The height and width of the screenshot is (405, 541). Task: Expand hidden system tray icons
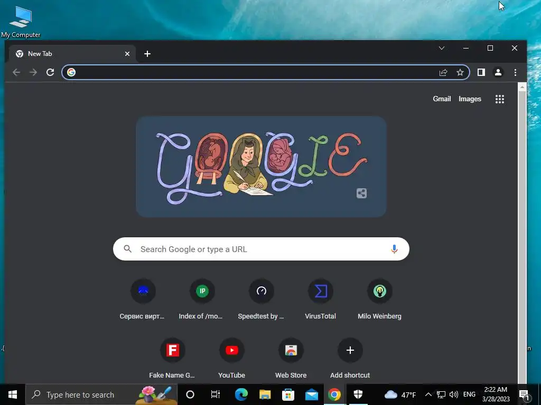(428, 394)
